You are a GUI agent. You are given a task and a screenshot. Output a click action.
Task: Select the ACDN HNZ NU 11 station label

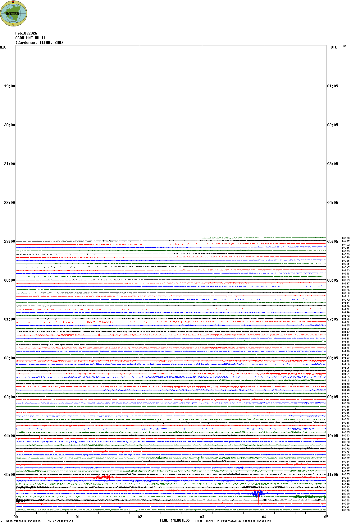click(x=30, y=38)
